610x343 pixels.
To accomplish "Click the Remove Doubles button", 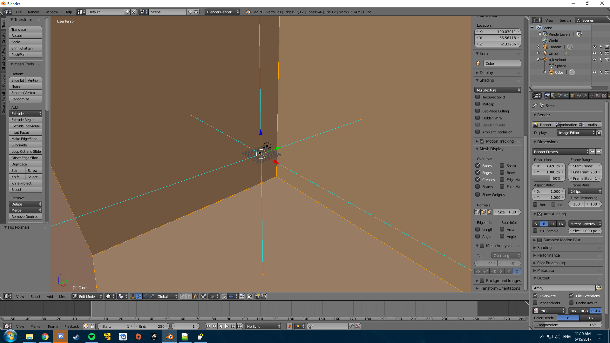I will pos(25,217).
